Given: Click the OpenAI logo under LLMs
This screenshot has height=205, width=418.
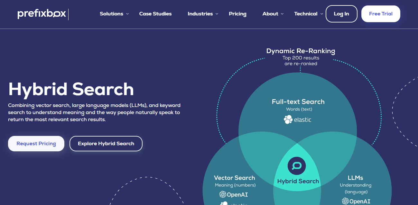Looking at the screenshot, I should tap(356, 201).
